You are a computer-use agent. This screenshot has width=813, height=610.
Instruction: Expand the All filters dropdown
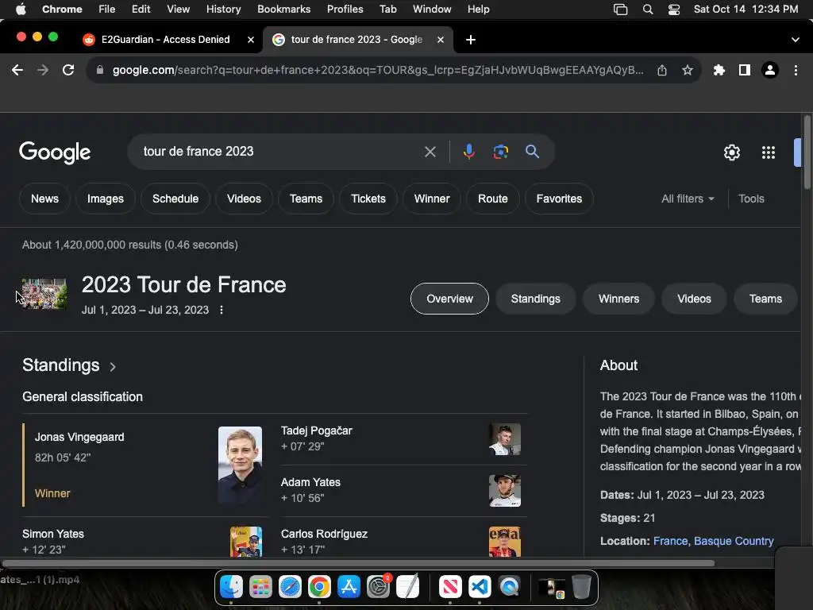tap(688, 199)
